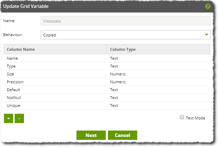Edit the Numeric type of Size row
This screenshot has width=218, height=147.
118,74
